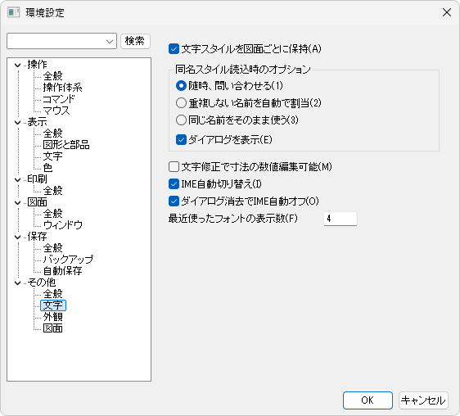Screen dimensions: 460x416
Task: Uncheck IME自動切り替え option
Action: point(174,184)
